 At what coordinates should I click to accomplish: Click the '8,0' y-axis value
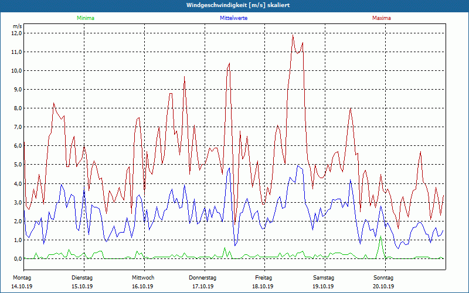(x=18, y=108)
